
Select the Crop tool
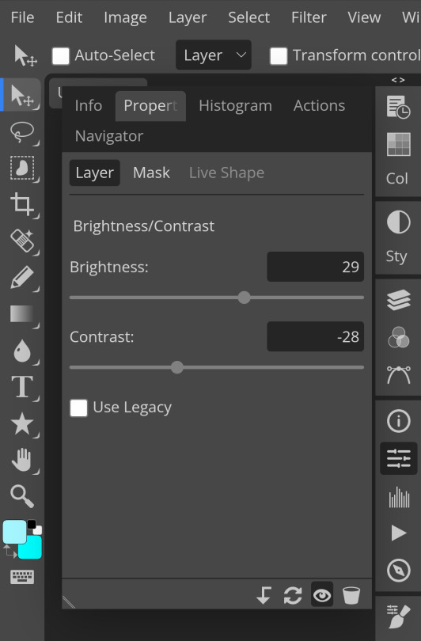tap(22, 203)
